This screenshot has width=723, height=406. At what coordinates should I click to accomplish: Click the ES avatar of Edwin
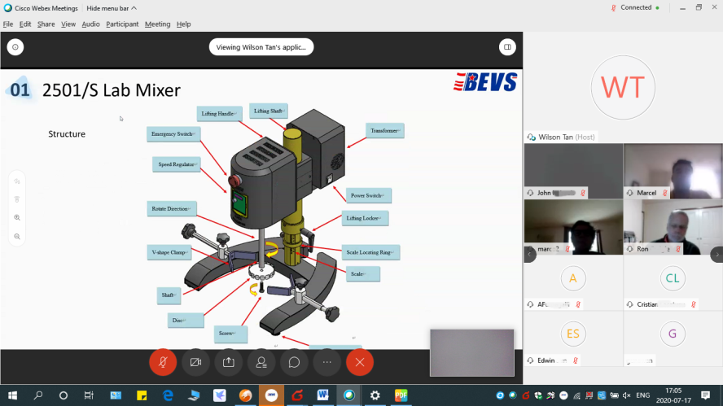point(573,334)
